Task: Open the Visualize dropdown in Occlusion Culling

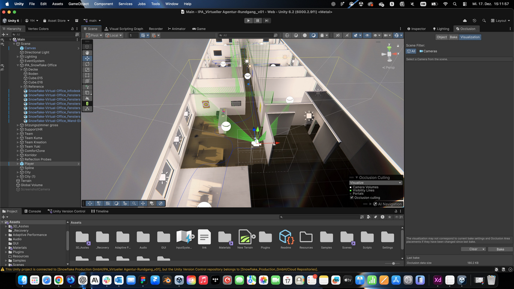Action: tap(376, 183)
